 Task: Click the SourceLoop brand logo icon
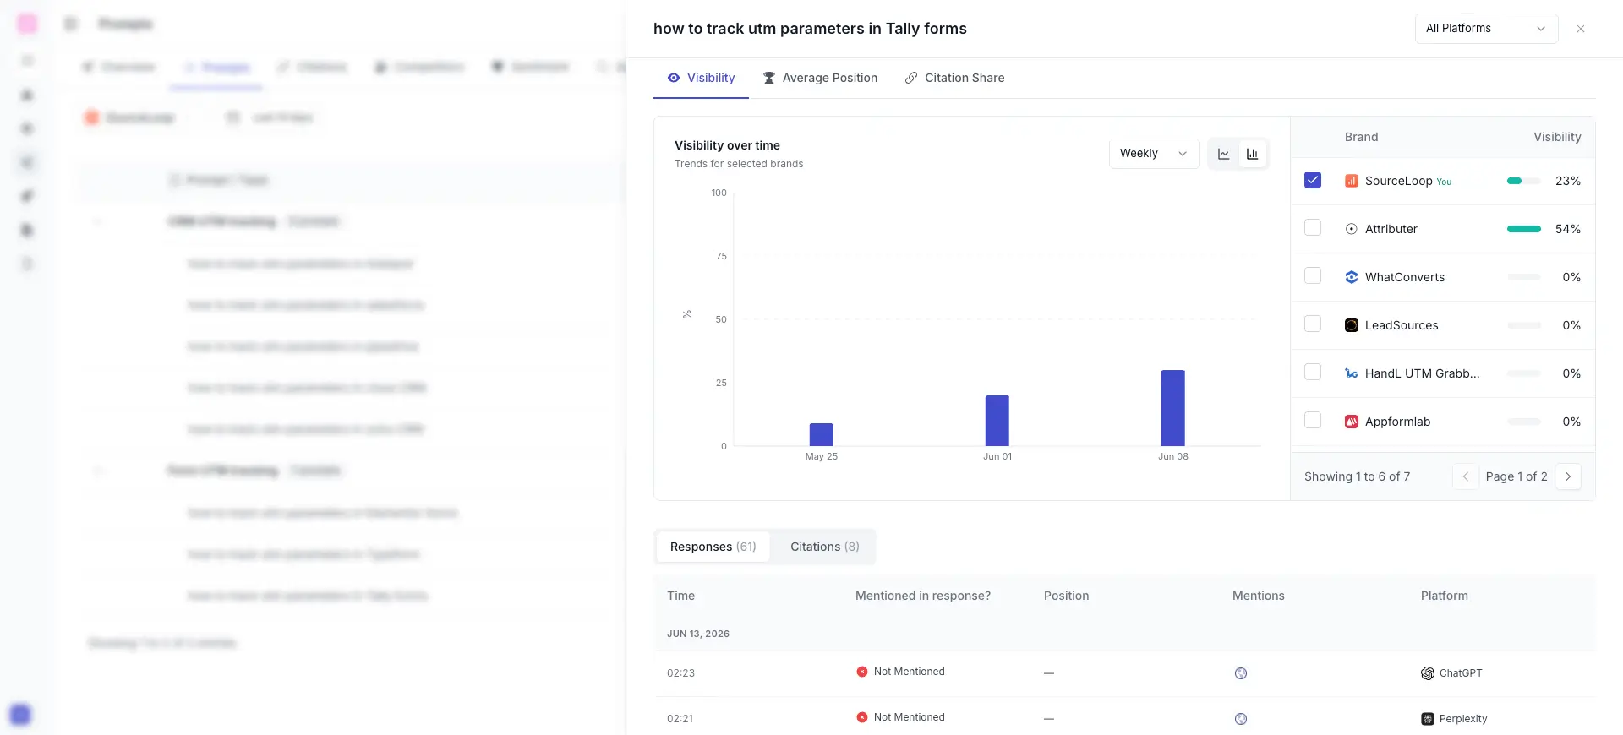(1351, 181)
